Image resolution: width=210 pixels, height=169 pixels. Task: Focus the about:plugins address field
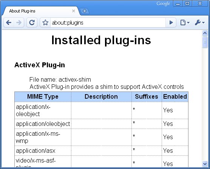click(108, 23)
